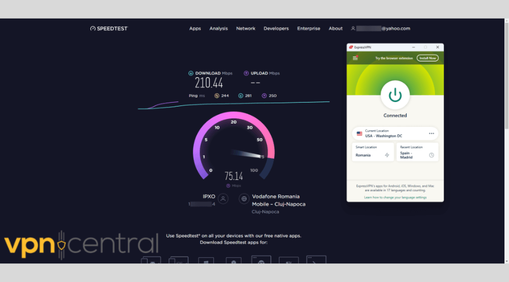Open the About menu
This screenshot has height=282, width=509.
tap(336, 28)
